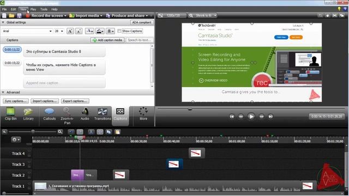Open the timeline gear settings dropdown

pos(16,139)
